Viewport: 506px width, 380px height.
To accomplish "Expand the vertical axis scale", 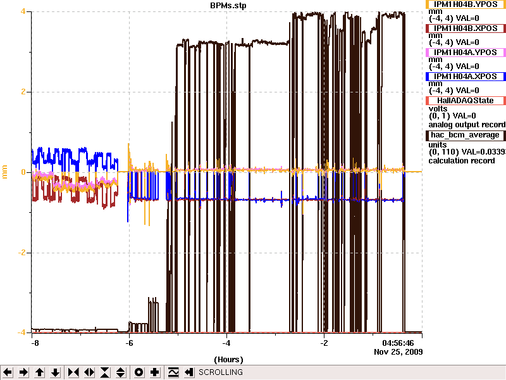I will point(121,372).
